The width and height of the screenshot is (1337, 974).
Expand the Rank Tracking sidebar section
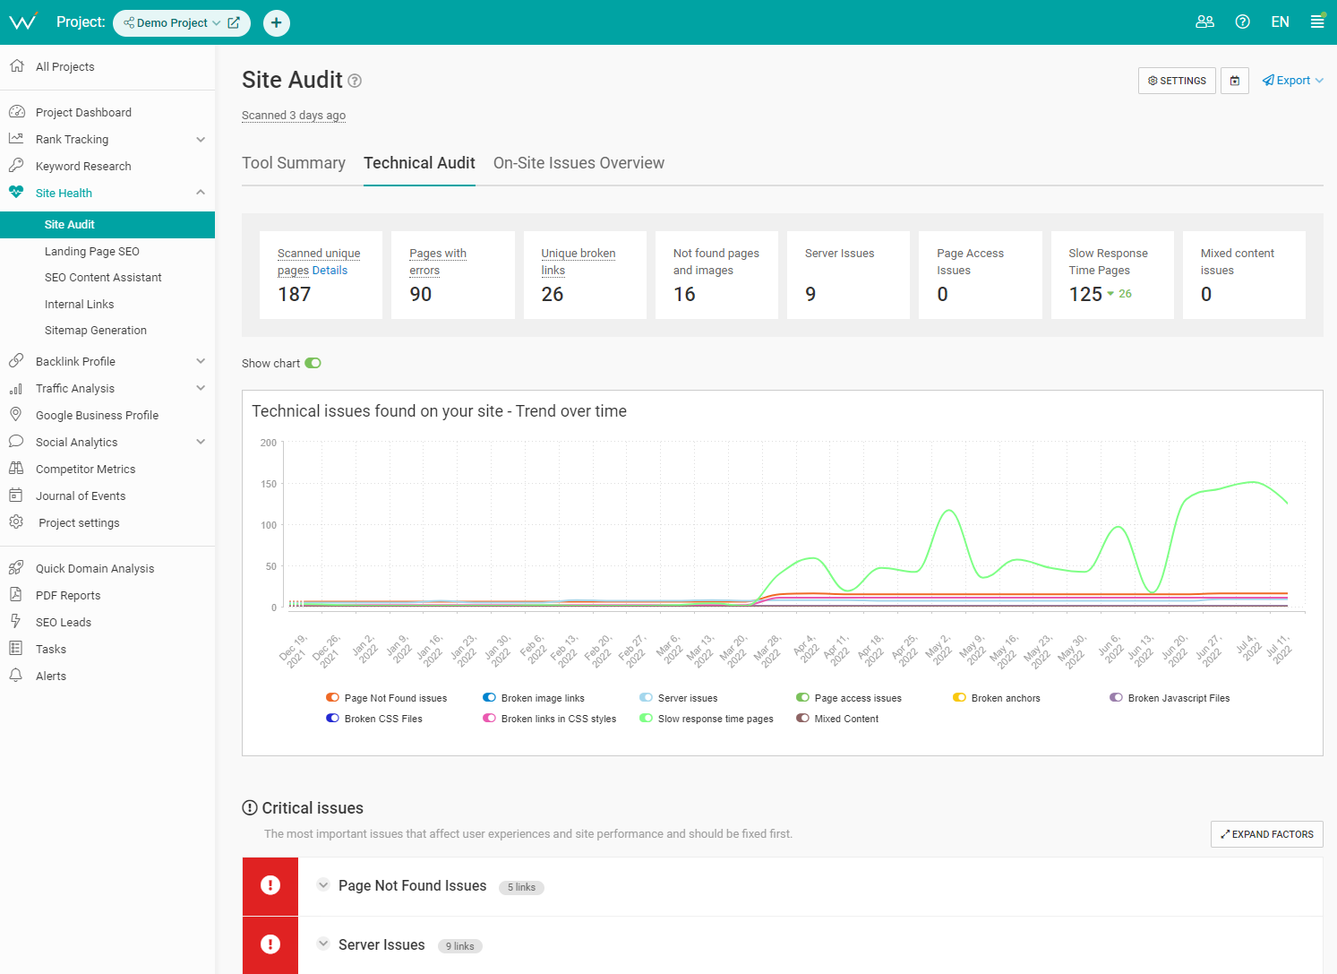pyautogui.click(x=201, y=140)
